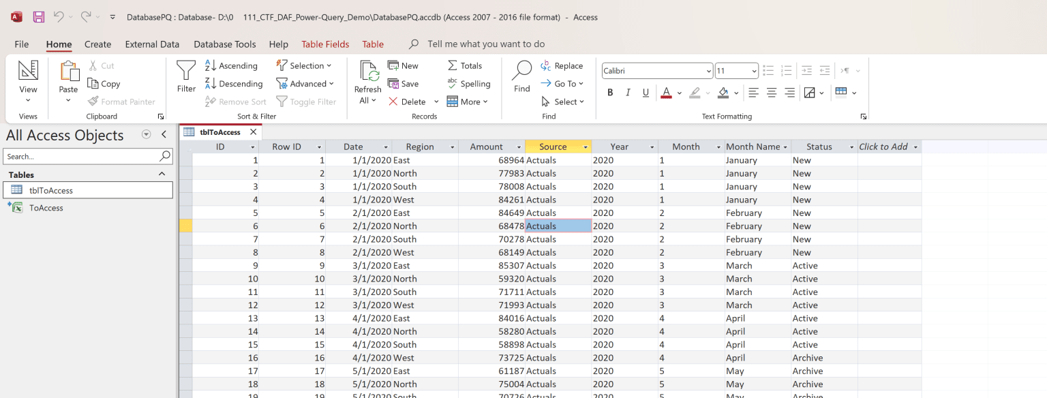Open the Filter tool

coord(185,77)
